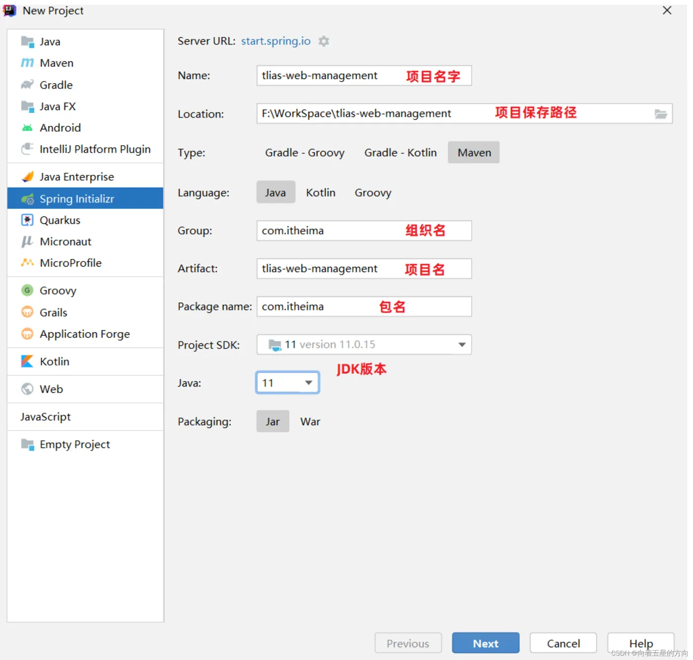
Task: Select Gradle - Groovy project type
Action: click(x=305, y=152)
